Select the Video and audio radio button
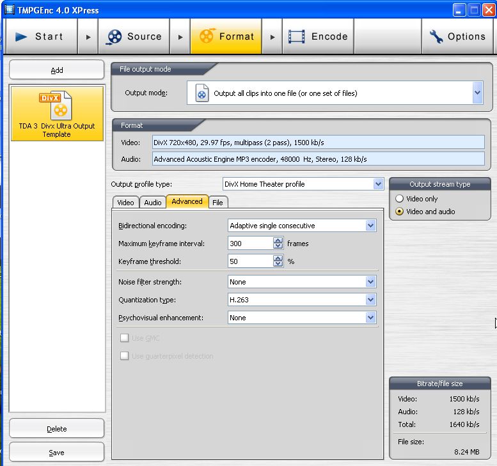The image size is (497, 466). (x=399, y=212)
